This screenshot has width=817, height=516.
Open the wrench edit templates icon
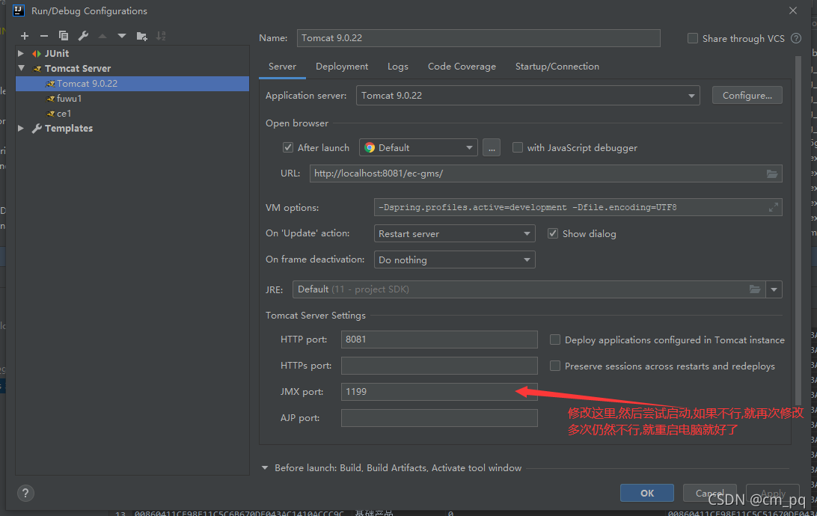point(83,36)
